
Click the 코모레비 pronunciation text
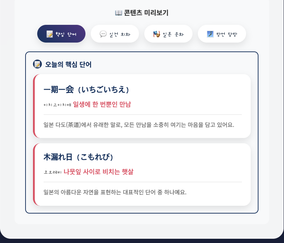point(53,172)
